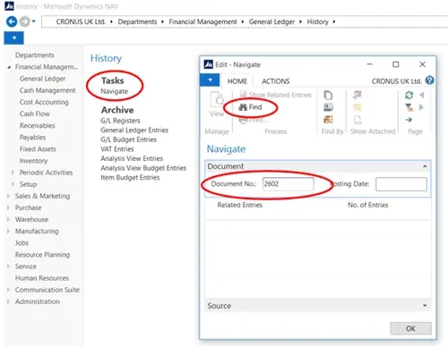Click the yellow notes icon in Show Attached
448x346 pixels.
(x=358, y=107)
